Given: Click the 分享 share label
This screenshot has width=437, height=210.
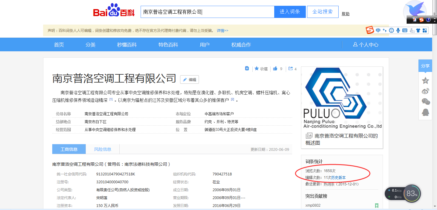Looking at the screenshot, I should tap(425, 66).
